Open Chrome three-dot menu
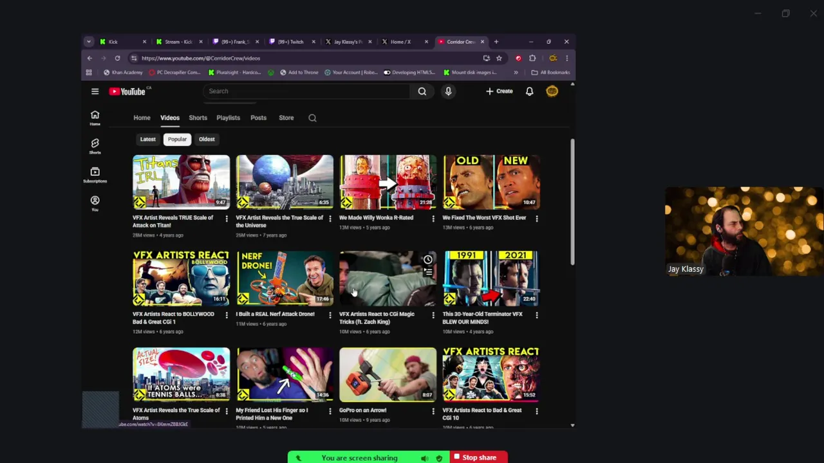This screenshot has height=463, width=824. [566, 58]
